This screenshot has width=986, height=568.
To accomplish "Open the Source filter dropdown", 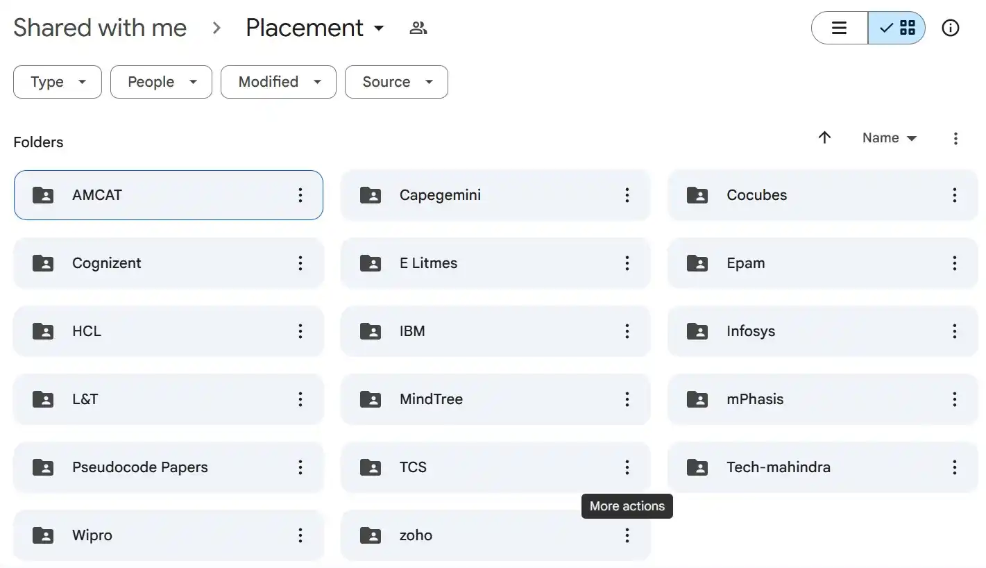I will tap(396, 82).
